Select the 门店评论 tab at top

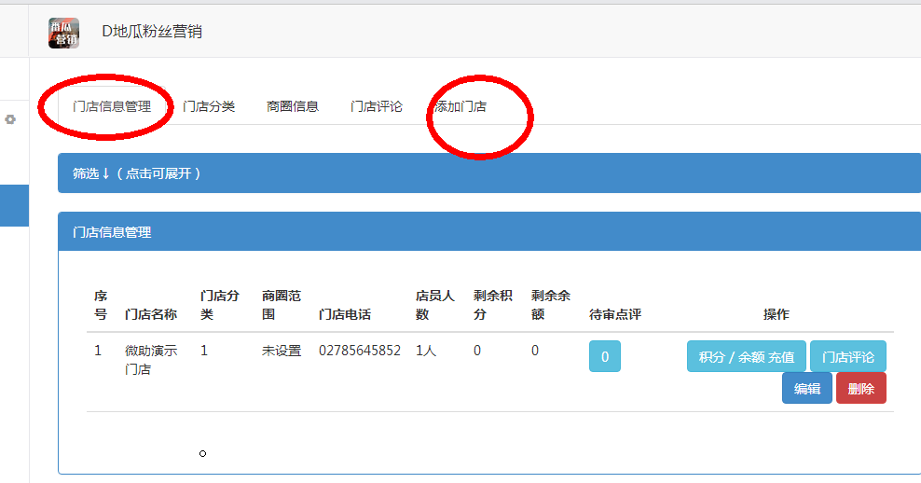pos(377,106)
